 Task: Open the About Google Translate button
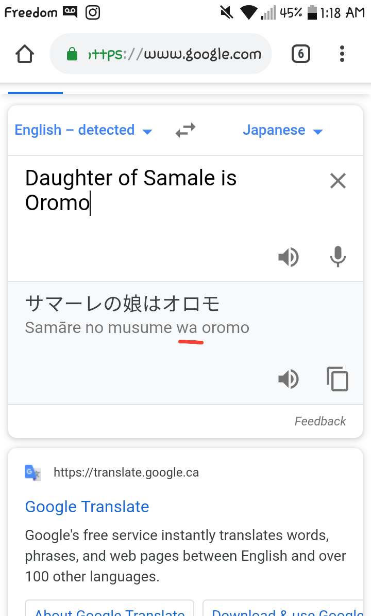coord(109,608)
